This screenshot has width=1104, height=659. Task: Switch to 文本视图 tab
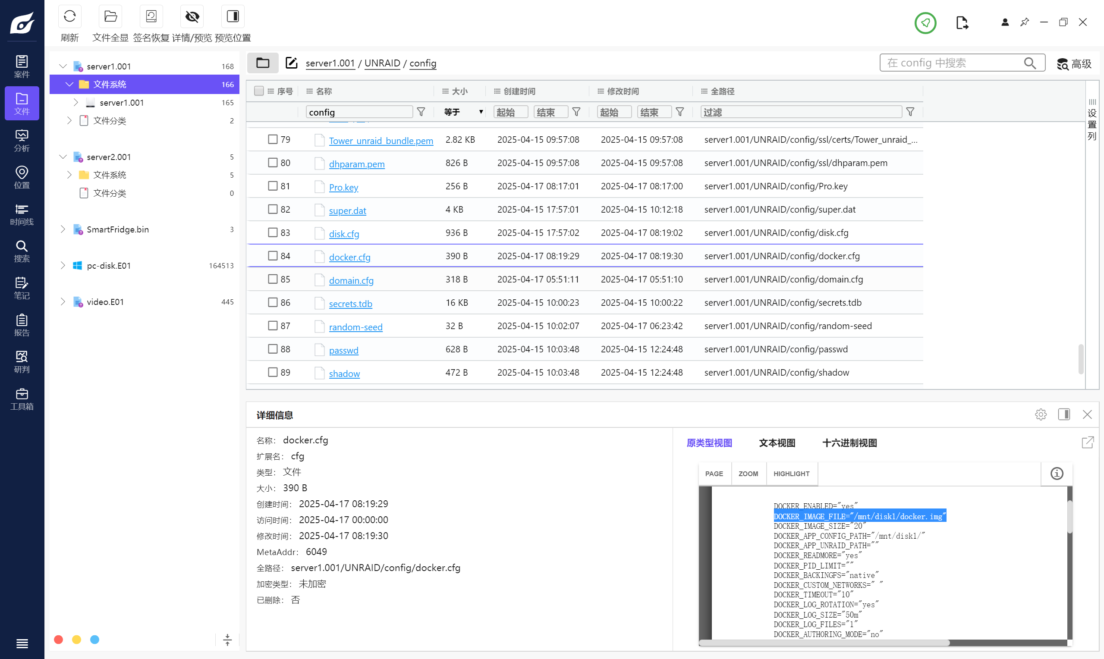pyautogui.click(x=777, y=443)
